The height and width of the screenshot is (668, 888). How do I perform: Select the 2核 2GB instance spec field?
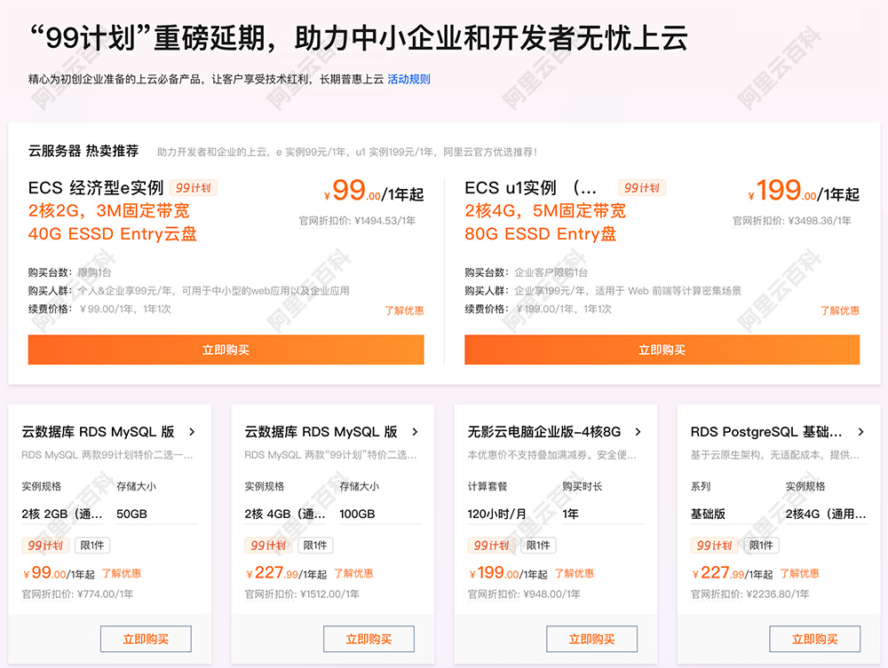tap(62, 514)
